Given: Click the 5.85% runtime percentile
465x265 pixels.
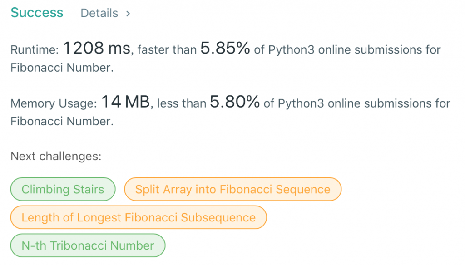Looking at the screenshot, I should click(226, 48).
